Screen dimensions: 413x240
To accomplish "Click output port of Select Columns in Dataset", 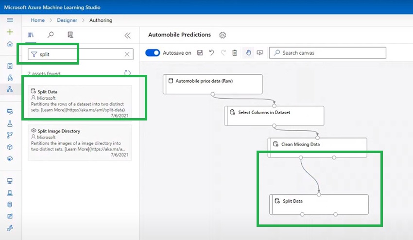I will tap(274, 126).
